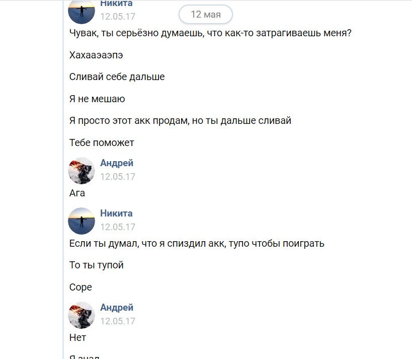
Task: Select the reply «Ага»
Action: 77,193
